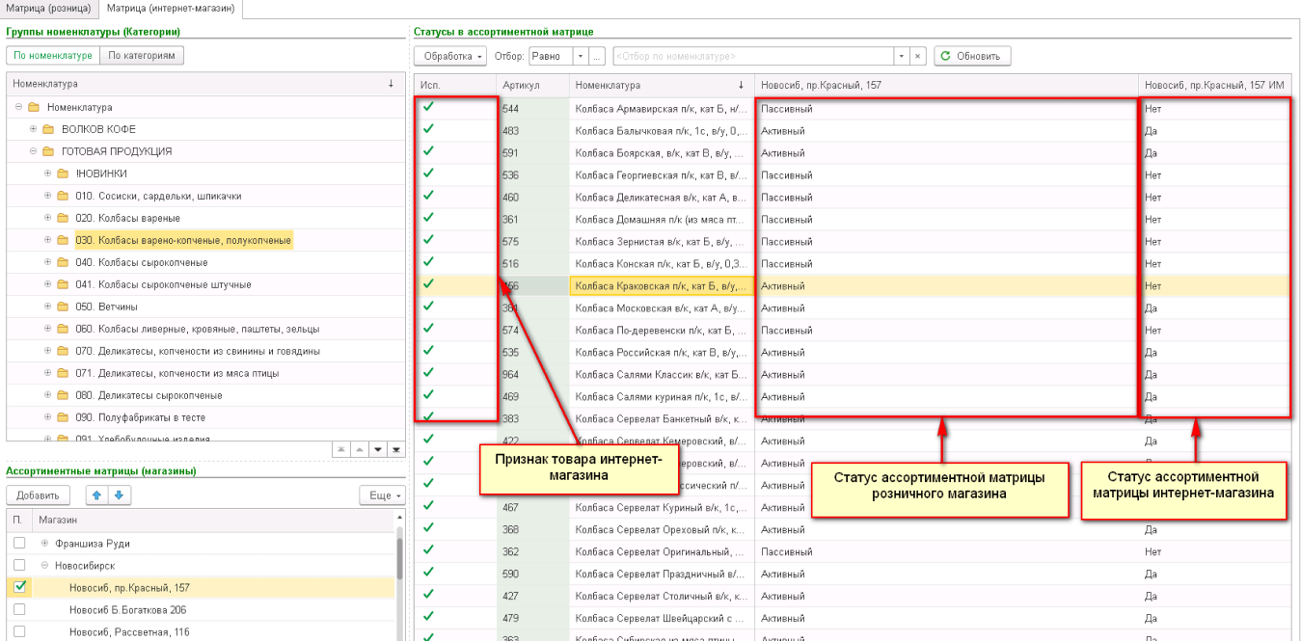
Task: Move selected store down with blue arrow
Action: click(x=120, y=495)
